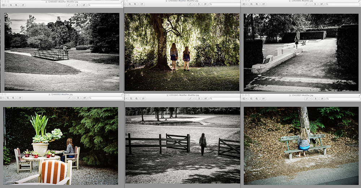Expand annotate tool dropdown arrow in 12420002-Modifier-Modifier.jpg window

click(x=193, y=4)
